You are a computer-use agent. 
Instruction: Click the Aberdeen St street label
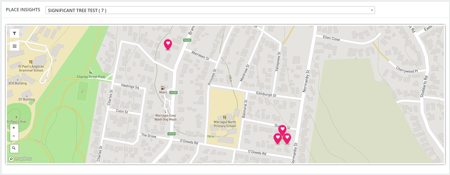[200, 55]
